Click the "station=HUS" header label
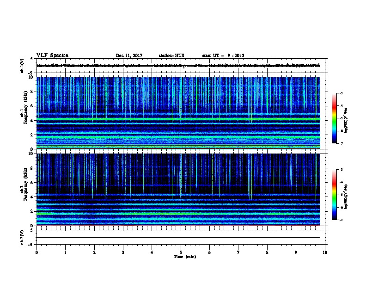The width and height of the screenshot is (366, 283). [x=171, y=55]
